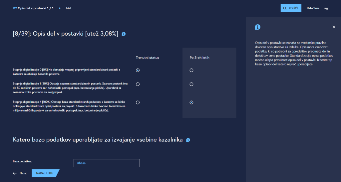Click the Baza podatkov field containing Xbase
Screen dimensions: 341x182
pos(107,163)
